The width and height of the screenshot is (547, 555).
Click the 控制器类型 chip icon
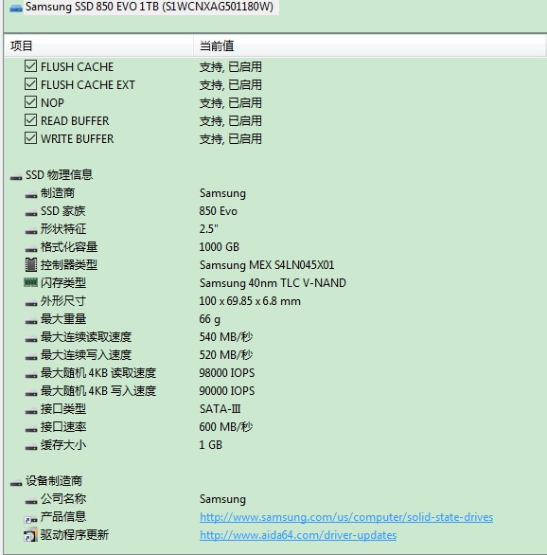tap(31, 265)
